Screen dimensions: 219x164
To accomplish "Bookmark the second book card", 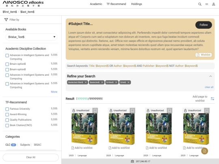I will click(132, 111).
